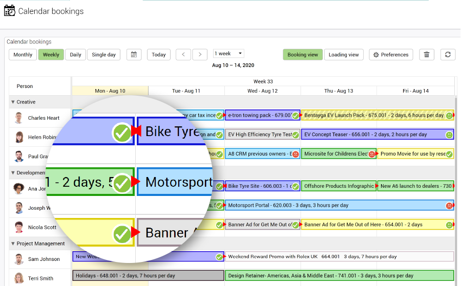Click Paul Gray's avatar
This screenshot has width=461, height=286.
click(x=19, y=156)
